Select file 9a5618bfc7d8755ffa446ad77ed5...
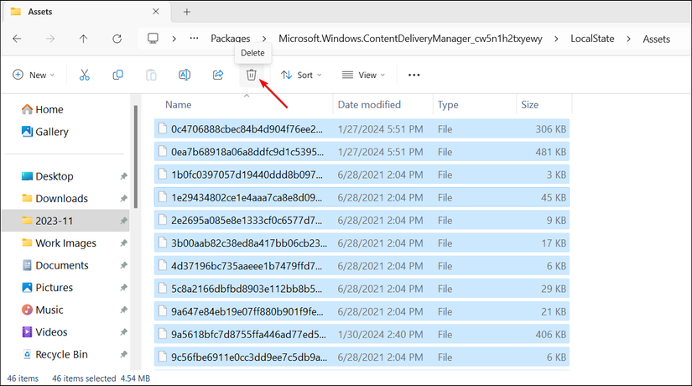 (362, 334)
